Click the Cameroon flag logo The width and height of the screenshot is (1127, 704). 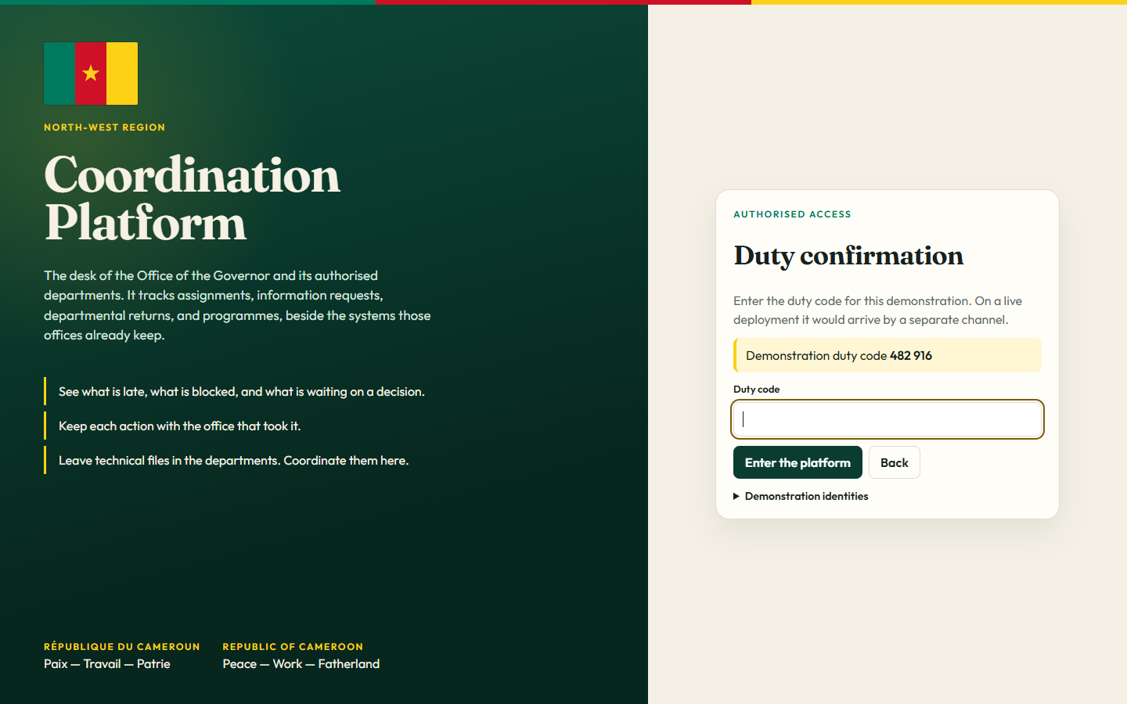(91, 74)
